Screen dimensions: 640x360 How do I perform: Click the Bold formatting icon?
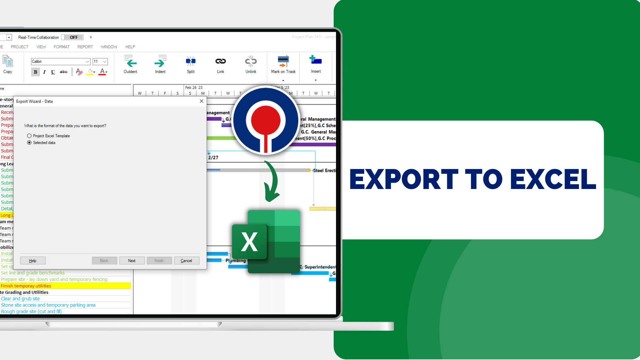34,72
